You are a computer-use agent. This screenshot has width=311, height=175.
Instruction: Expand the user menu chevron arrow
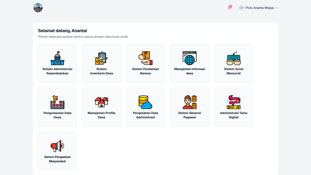tap(276, 8)
